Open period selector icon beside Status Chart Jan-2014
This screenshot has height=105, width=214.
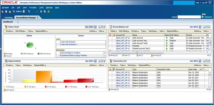pos(95,27)
